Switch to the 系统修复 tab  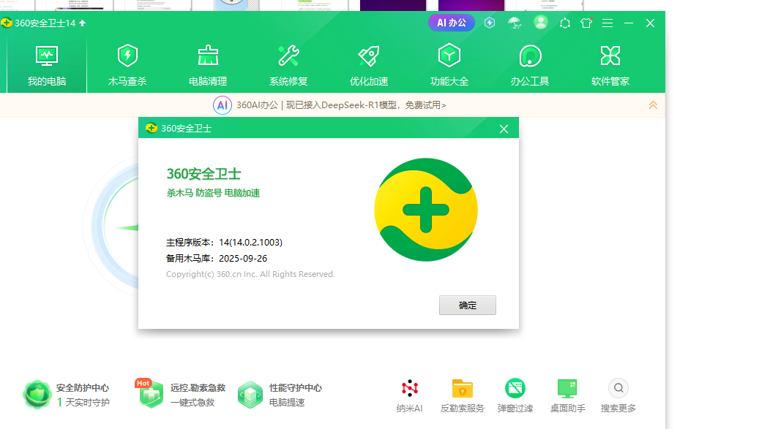[x=288, y=65]
